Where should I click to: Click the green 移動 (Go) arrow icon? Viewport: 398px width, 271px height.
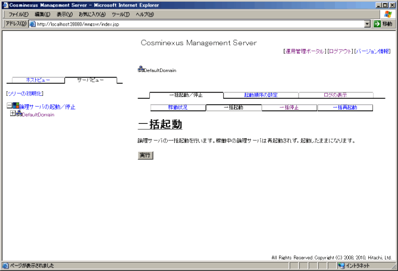pos(377,24)
